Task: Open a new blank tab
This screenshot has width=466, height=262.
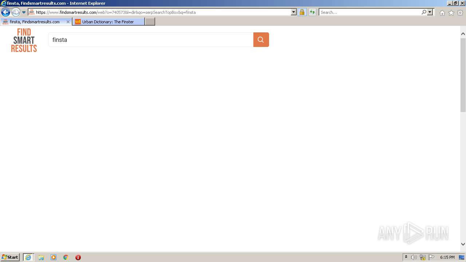Action: (150, 22)
